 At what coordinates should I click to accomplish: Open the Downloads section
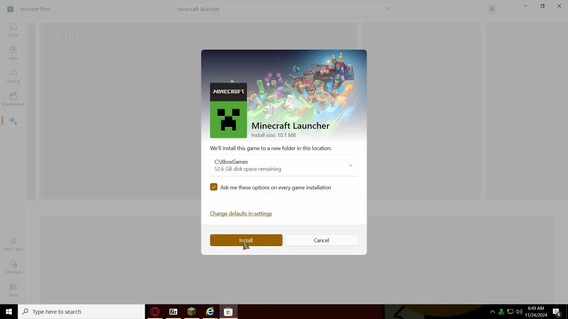pyautogui.click(x=13, y=267)
